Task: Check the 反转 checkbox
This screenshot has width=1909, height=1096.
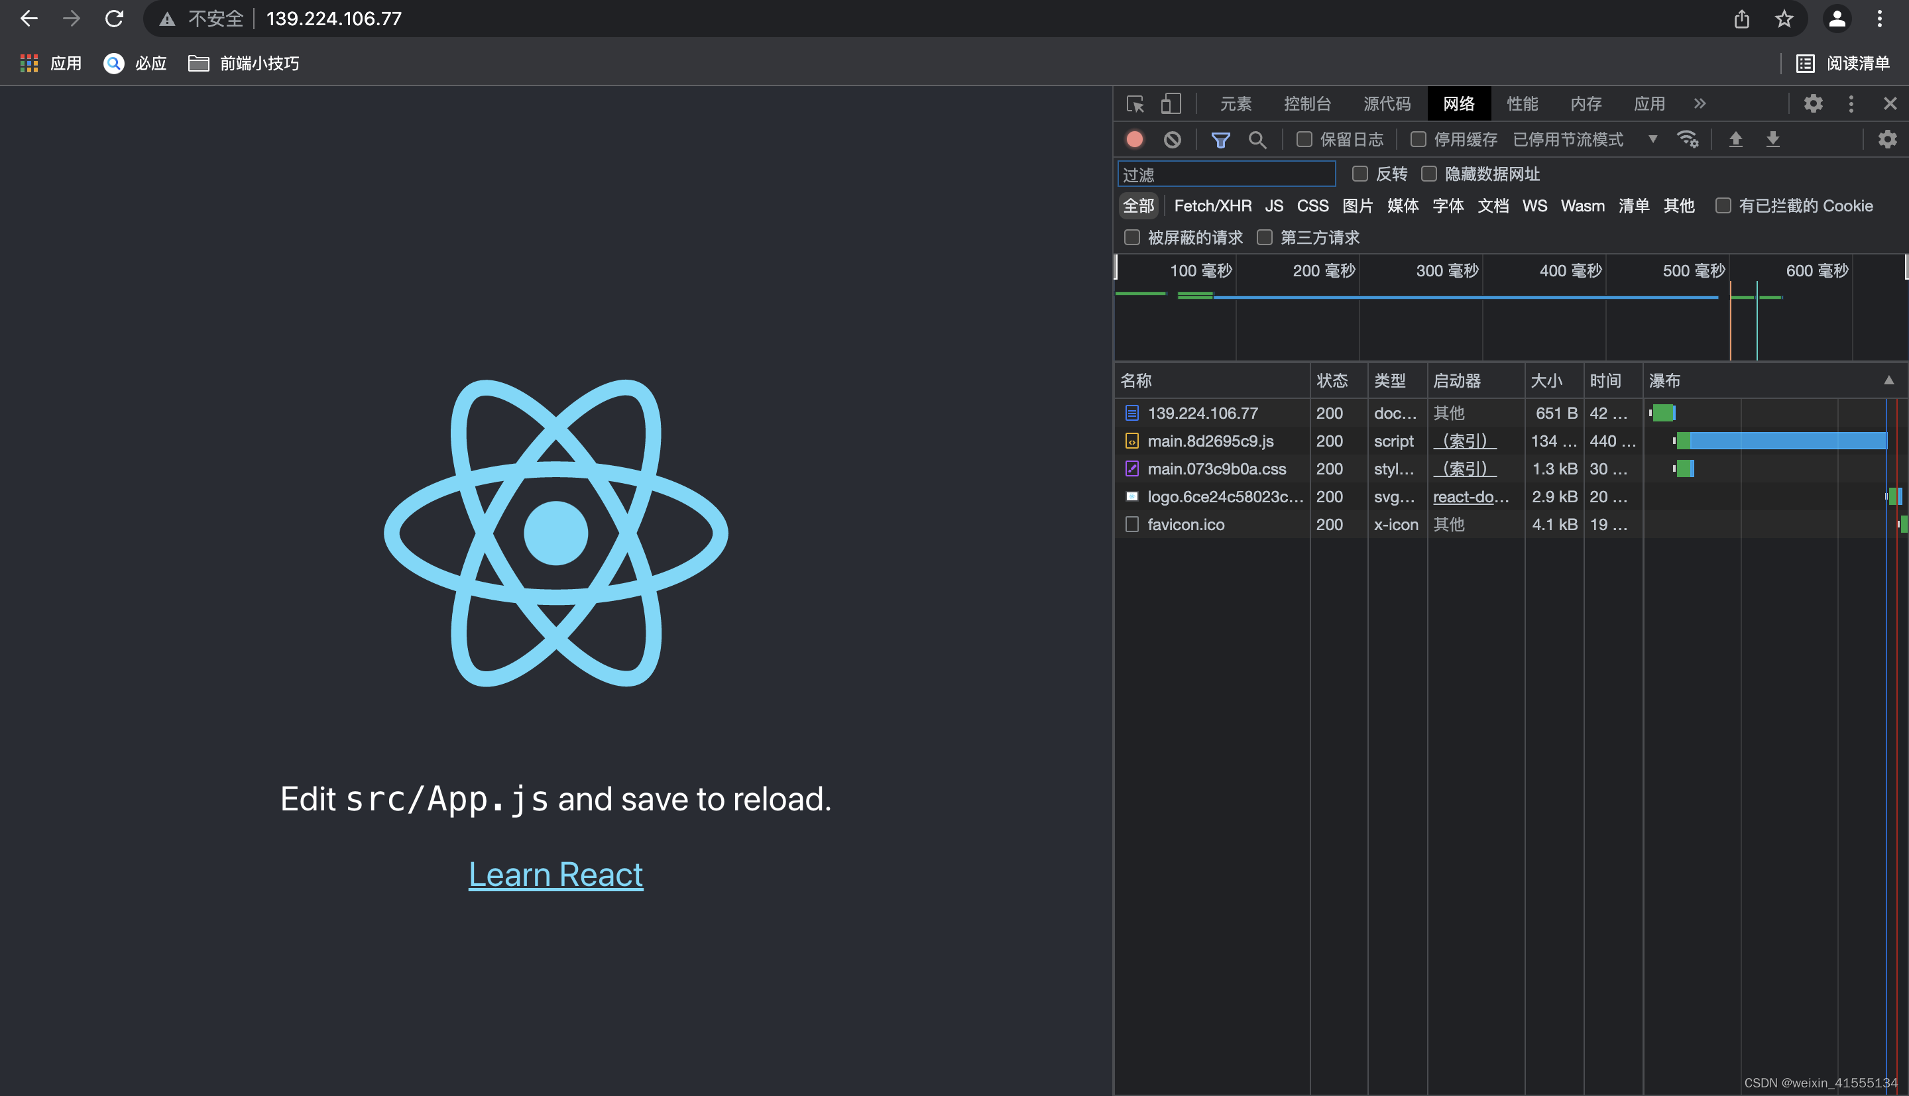Action: [1359, 174]
